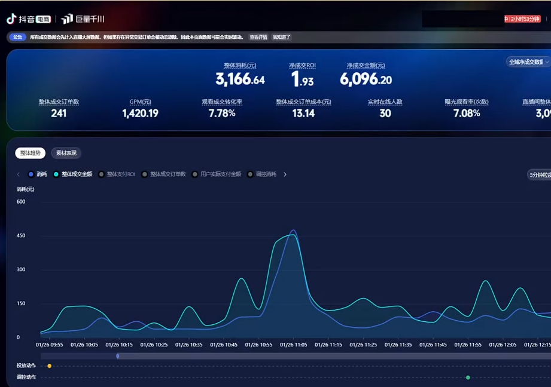Screen dimensions: 551x387
Task: Click the time range slider handle
Action: (x=118, y=356)
